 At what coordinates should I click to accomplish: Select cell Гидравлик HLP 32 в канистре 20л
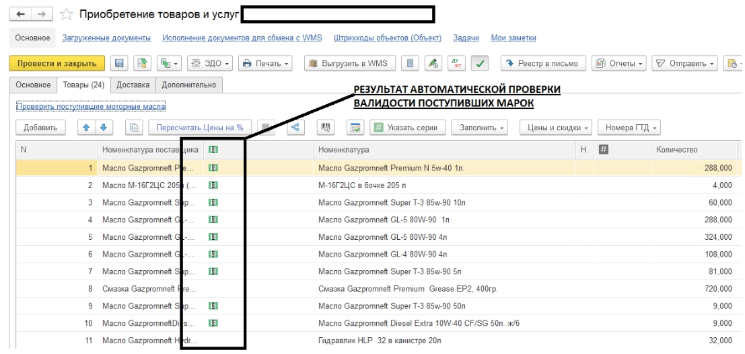point(444,341)
